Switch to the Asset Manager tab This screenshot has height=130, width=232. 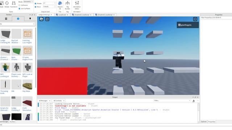point(4,122)
